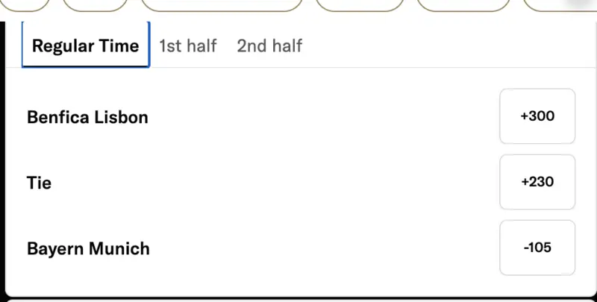Click the dark bar below the odds card
Viewport: 597px width, 302px height.
point(298,299)
